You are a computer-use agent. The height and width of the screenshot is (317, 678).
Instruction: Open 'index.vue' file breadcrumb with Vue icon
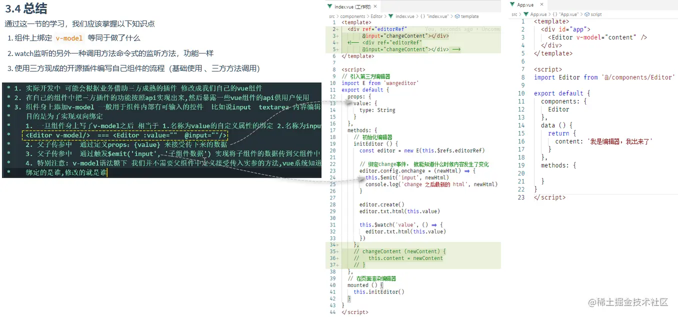[401, 16]
